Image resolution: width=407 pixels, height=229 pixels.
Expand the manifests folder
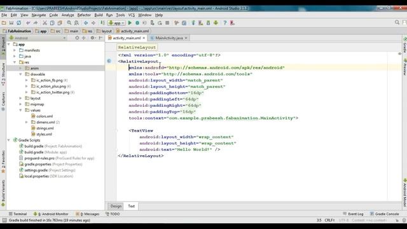point(15,50)
